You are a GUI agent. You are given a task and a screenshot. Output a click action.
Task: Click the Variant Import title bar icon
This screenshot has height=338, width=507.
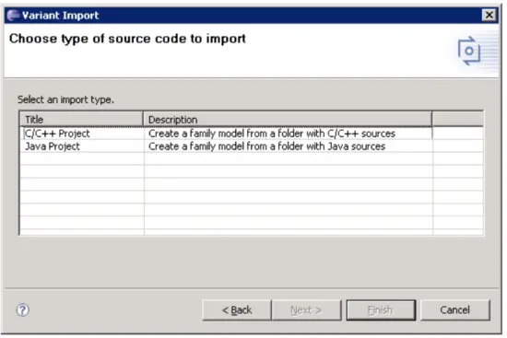13,15
